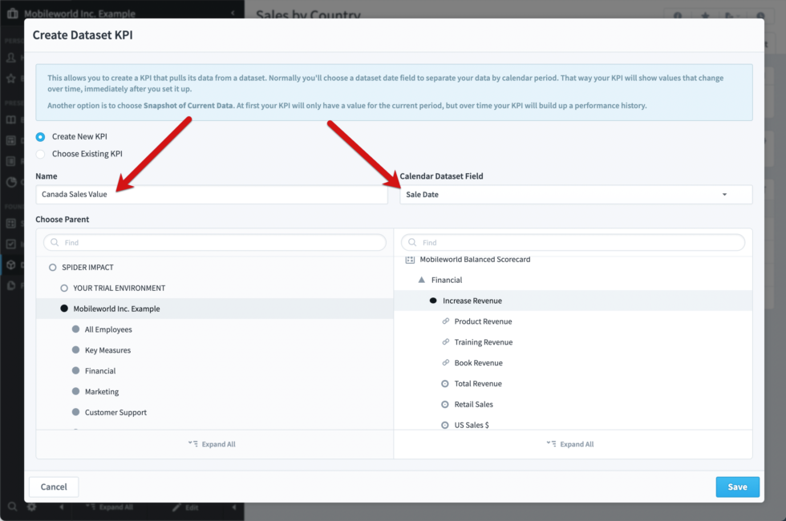Cancel the Create Dataset KPI dialog

click(x=53, y=487)
